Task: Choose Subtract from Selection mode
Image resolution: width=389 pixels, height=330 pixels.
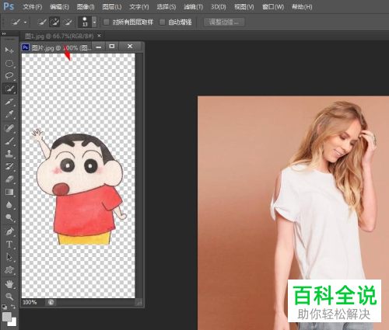Action: [68, 23]
